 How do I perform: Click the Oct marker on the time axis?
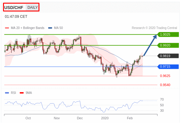point(28,118)
